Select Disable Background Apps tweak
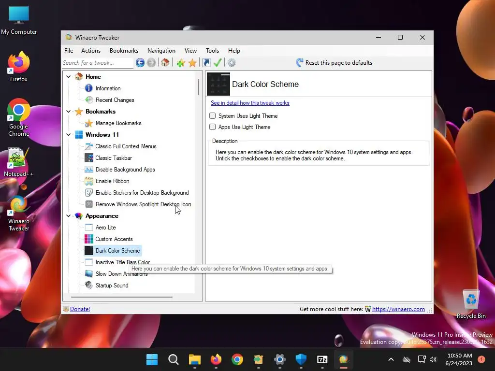 point(125,170)
